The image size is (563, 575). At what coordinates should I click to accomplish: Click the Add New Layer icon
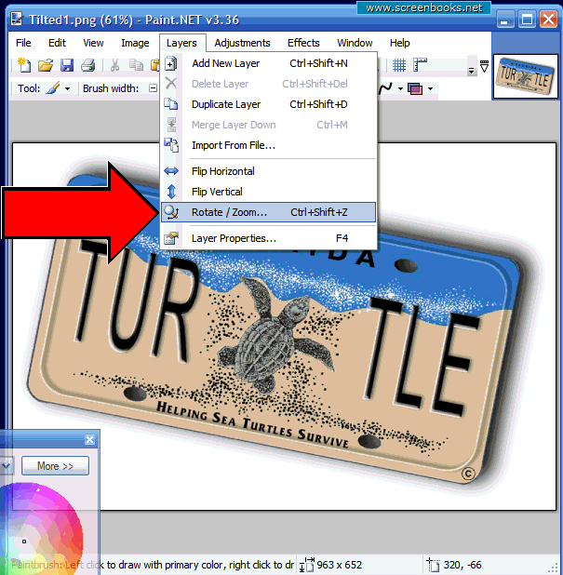pos(171,63)
